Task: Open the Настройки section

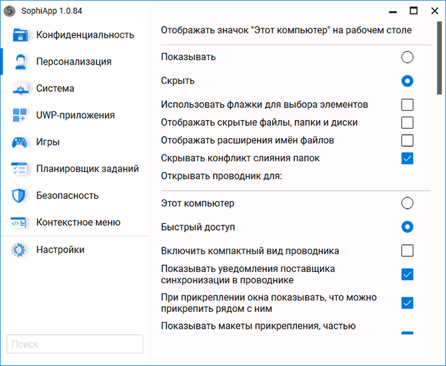Action: (75, 250)
